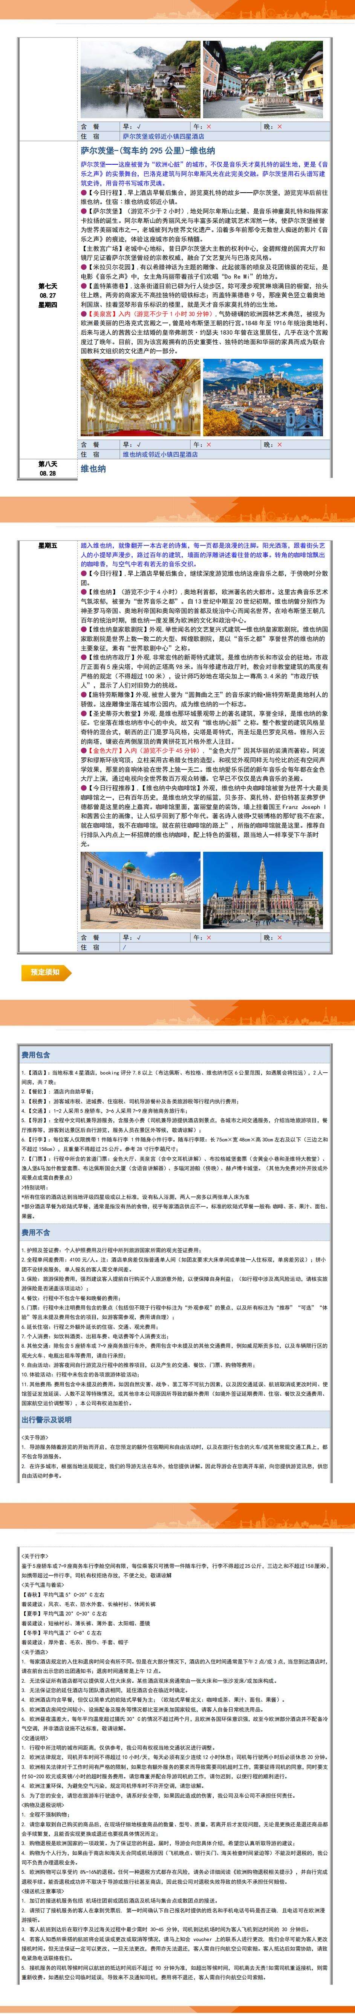Click the 第八天 08.28 date cell
The image size is (355, 2014).
click(47, 468)
